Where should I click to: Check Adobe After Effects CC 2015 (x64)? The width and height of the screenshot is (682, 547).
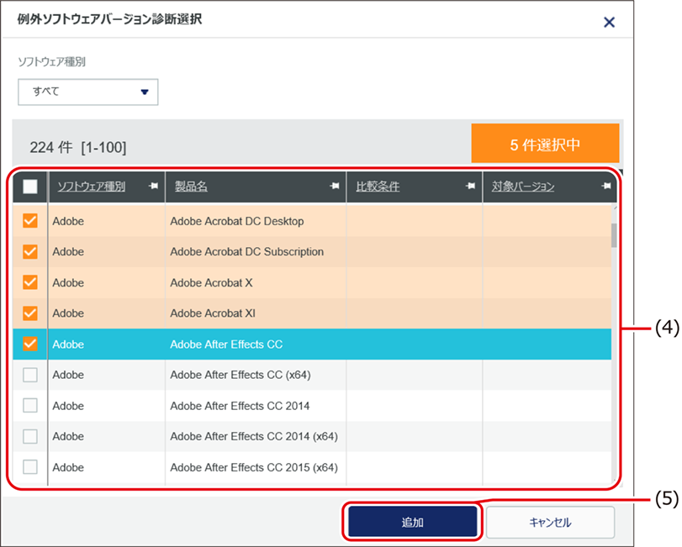tap(30, 467)
